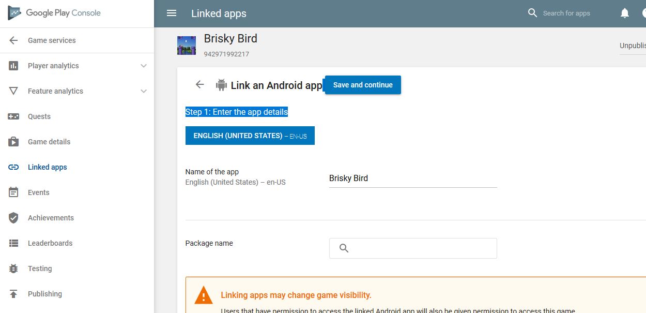Click the Linked apps page title
646x313 pixels.
tap(219, 13)
